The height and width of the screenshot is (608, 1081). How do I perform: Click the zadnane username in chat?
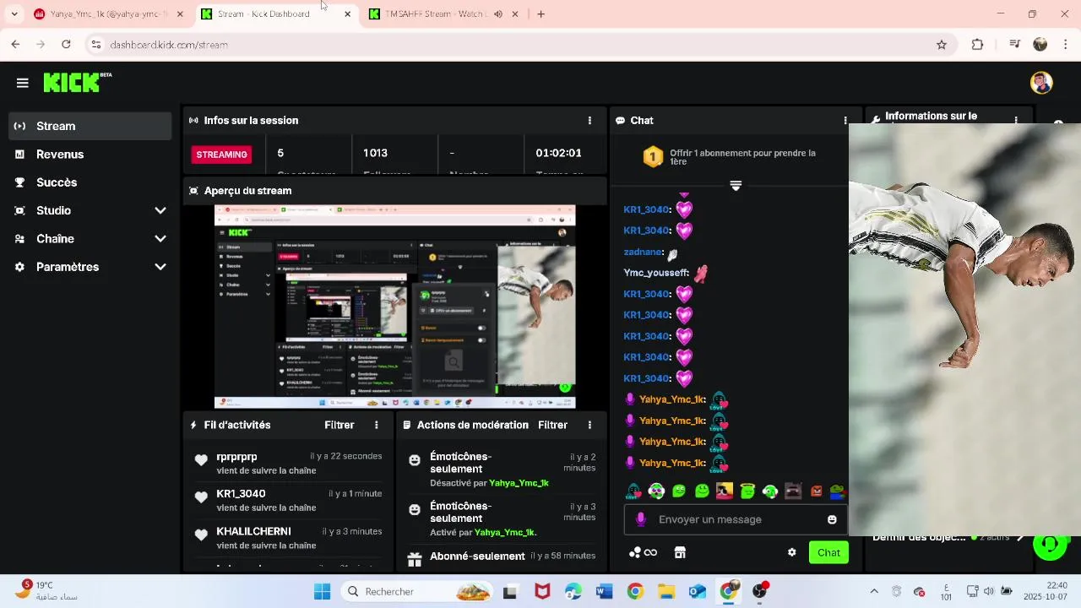tap(643, 252)
